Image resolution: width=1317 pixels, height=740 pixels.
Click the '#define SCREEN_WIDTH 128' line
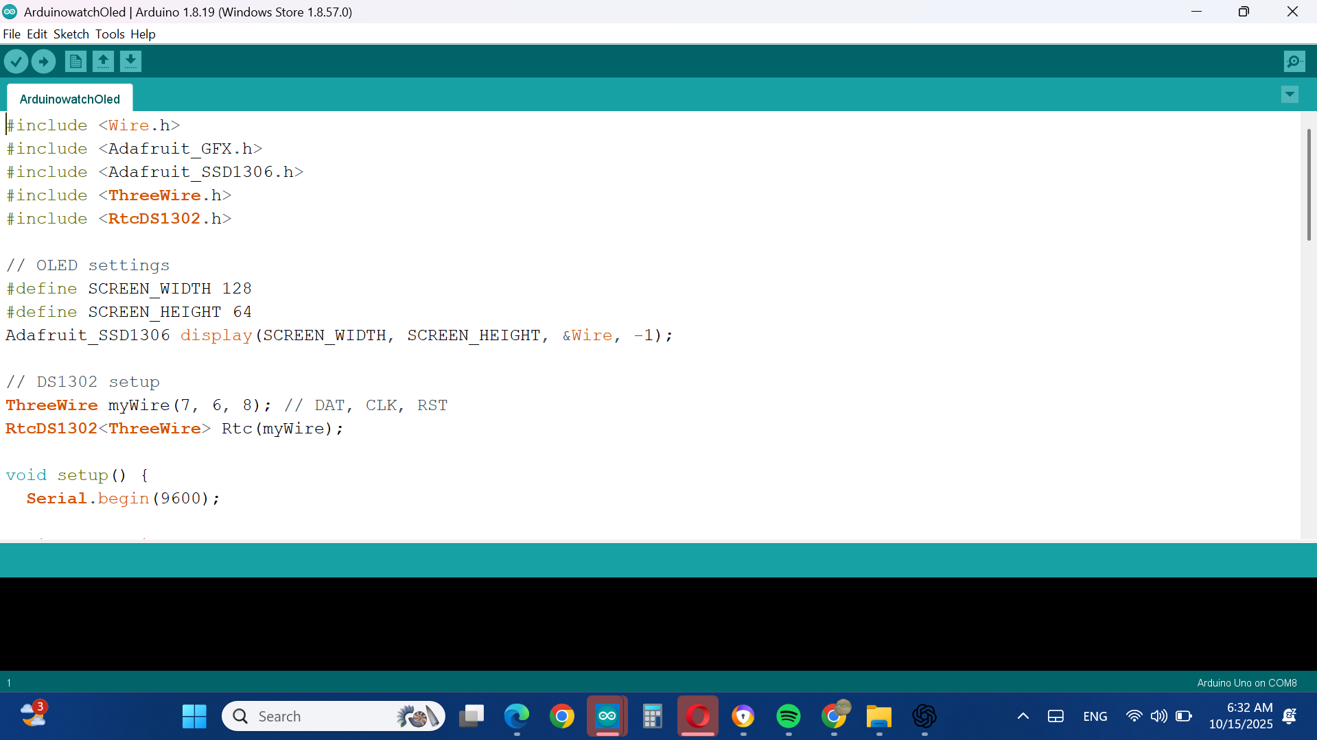tap(129, 289)
